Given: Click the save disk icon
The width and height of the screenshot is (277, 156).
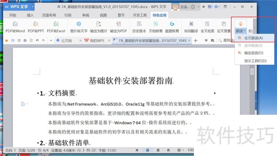Looking at the screenshot, I should (13, 40).
